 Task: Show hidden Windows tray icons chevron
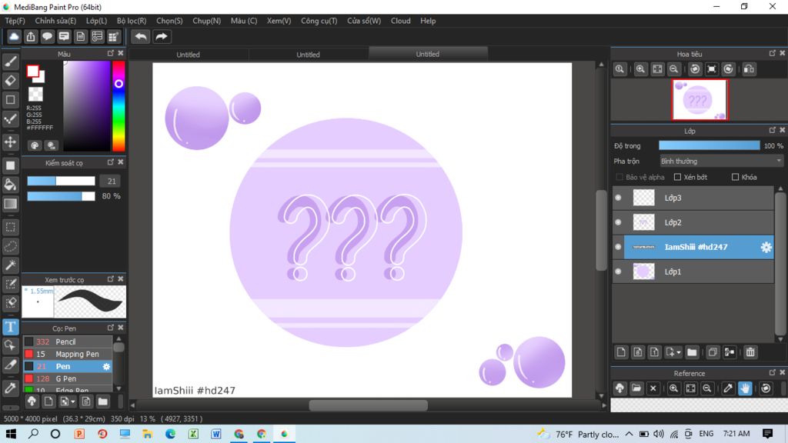(x=629, y=434)
